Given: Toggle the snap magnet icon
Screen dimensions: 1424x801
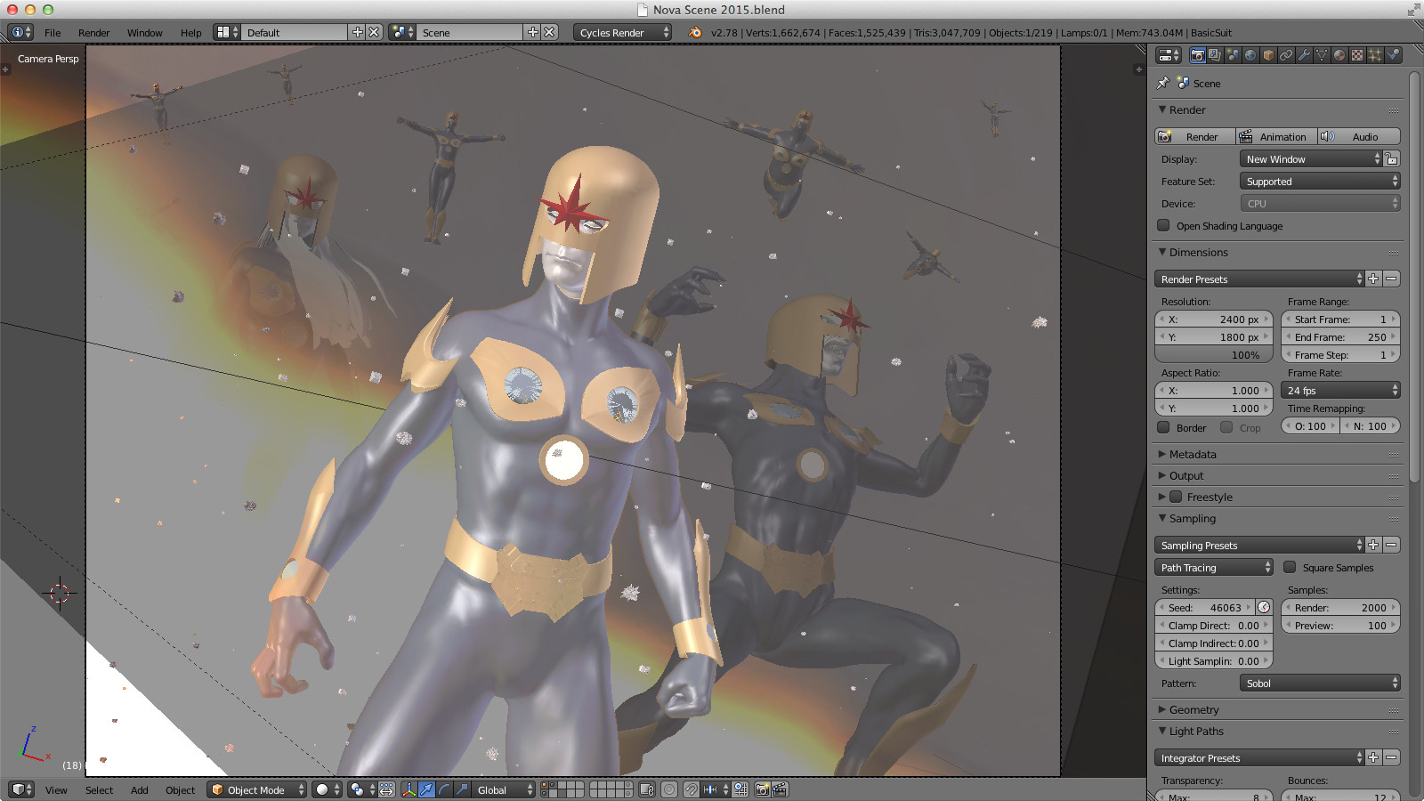Looking at the screenshot, I should pyautogui.click(x=691, y=789).
